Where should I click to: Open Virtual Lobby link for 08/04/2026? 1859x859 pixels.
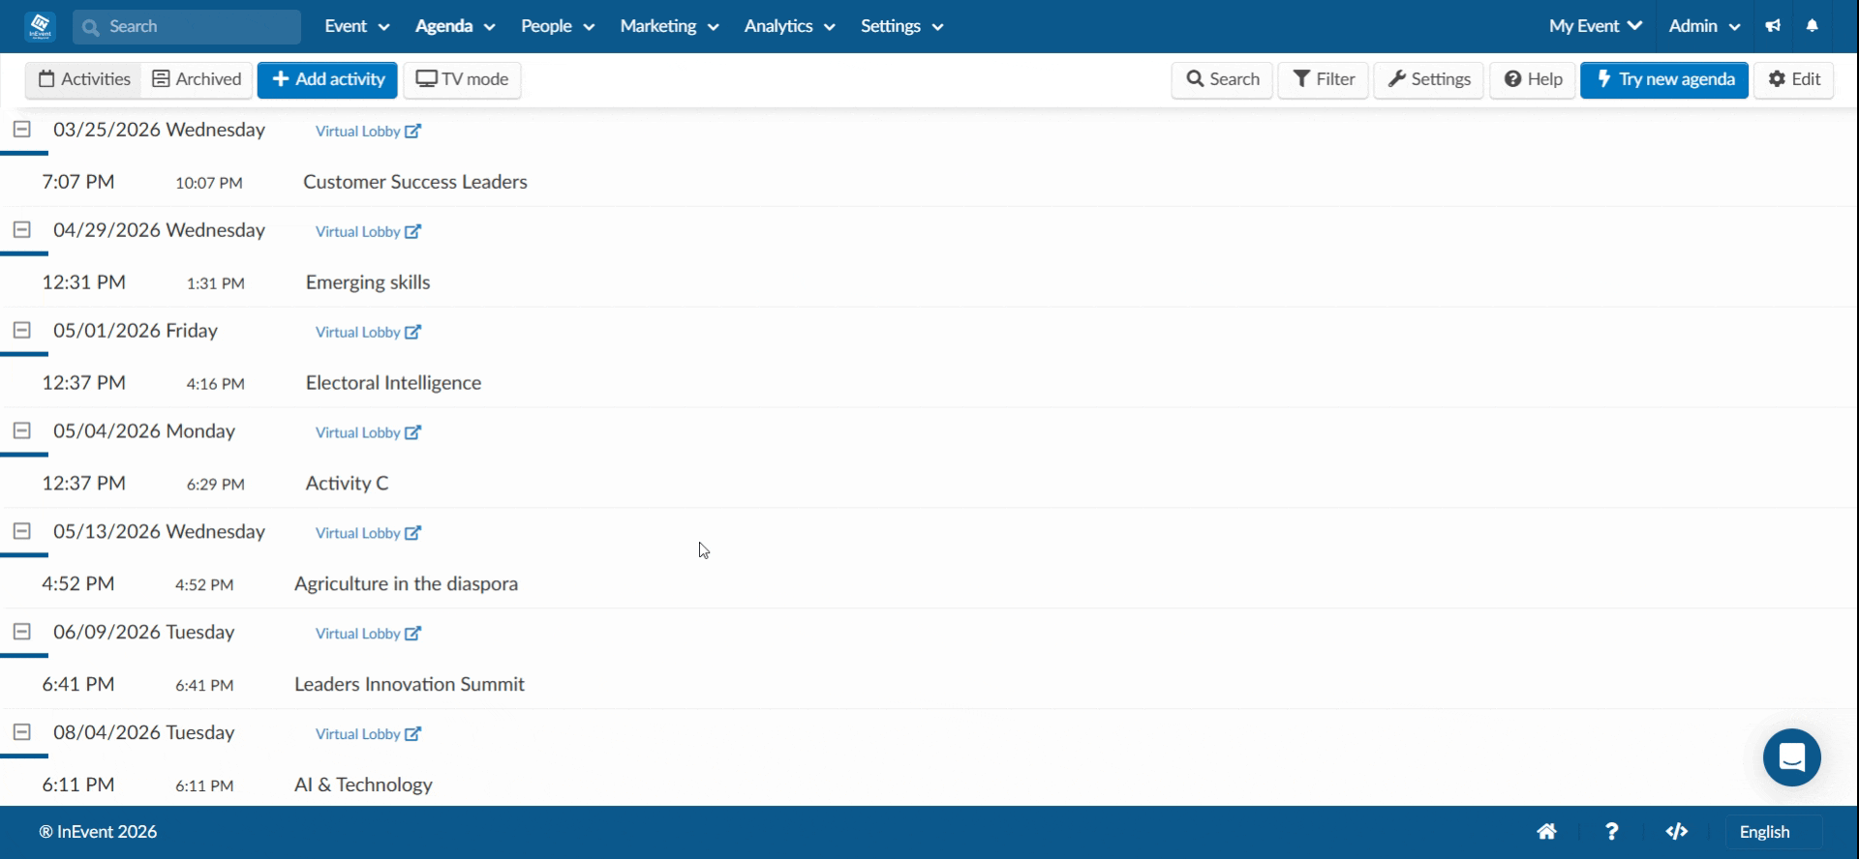coord(368,735)
